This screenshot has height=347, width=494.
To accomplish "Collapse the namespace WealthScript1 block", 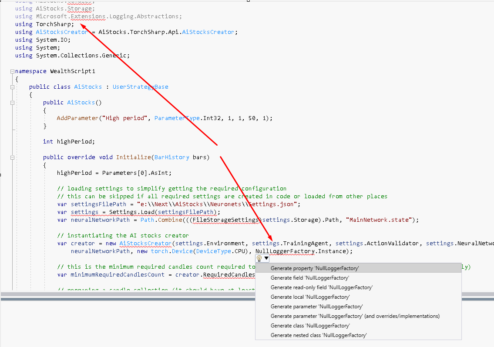I will (x=12, y=71).
